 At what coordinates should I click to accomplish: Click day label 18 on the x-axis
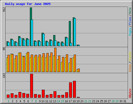tap(74, 101)
